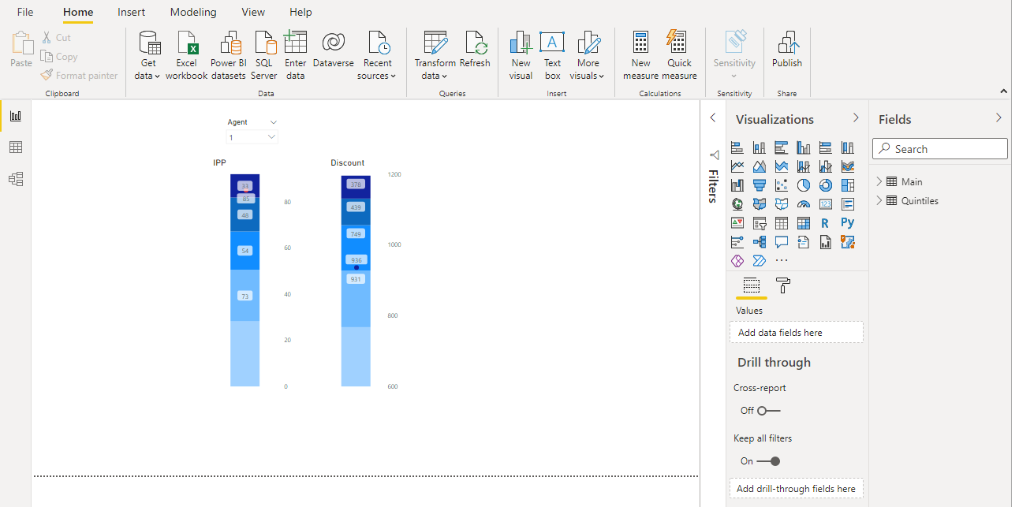
Task: Select the gauge visual
Action: 804,204
